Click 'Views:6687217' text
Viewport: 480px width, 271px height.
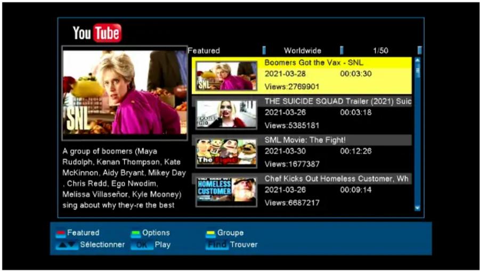pyautogui.click(x=292, y=203)
